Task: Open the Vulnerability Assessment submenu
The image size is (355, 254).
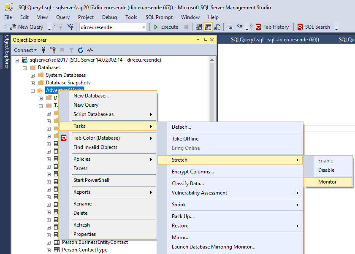Action: click(230, 193)
